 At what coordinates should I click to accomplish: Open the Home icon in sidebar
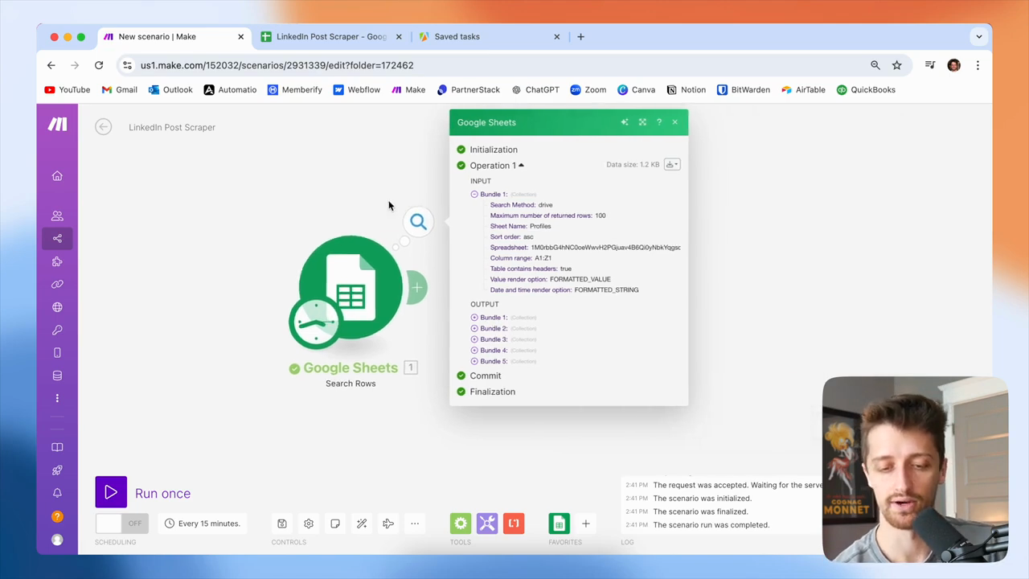click(x=57, y=176)
